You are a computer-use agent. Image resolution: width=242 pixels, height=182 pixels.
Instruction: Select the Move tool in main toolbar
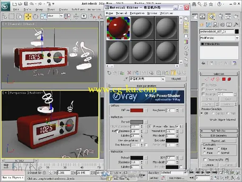coord(28,17)
